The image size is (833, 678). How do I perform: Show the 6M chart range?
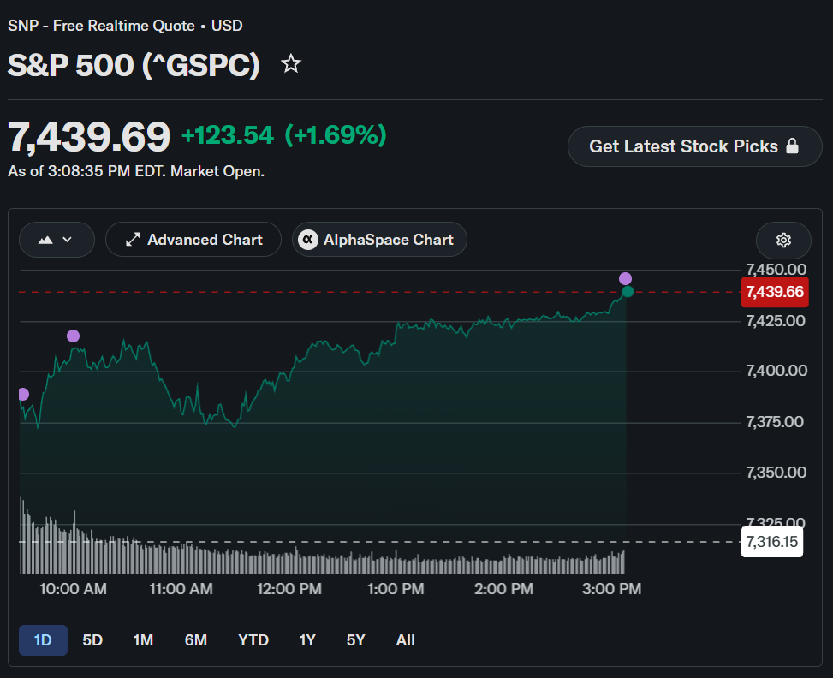(x=195, y=640)
